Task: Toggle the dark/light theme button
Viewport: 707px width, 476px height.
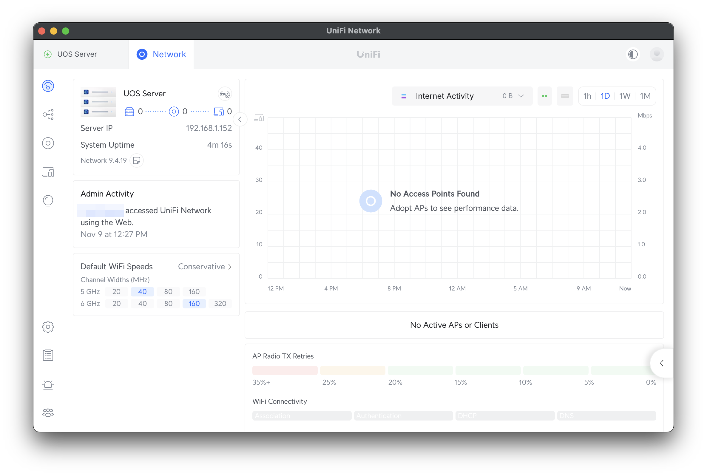Action: [x=633, y=54]
